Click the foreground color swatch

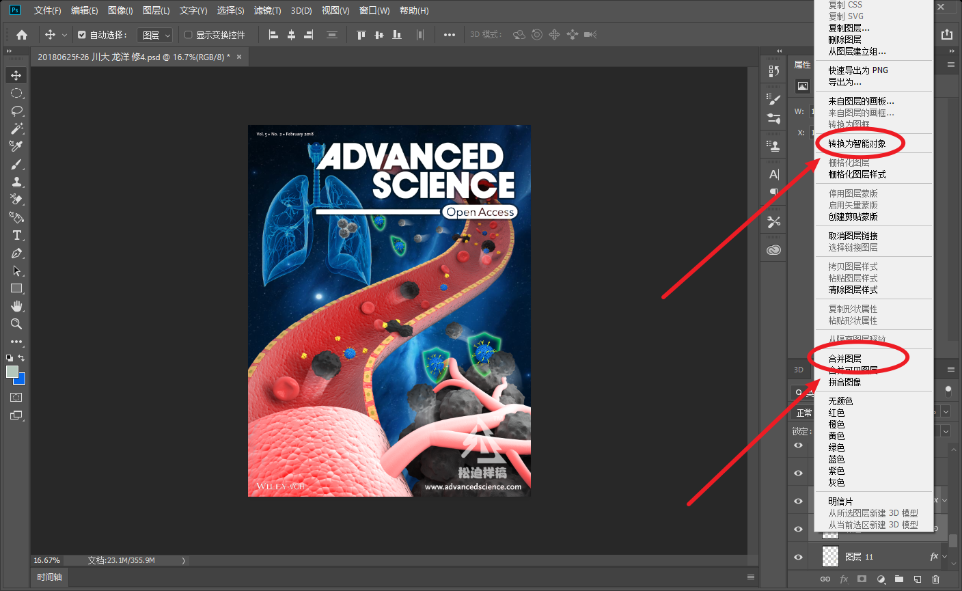[12, 372]
